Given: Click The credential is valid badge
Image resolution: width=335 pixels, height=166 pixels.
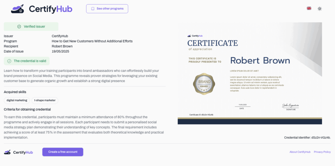Looking at the screenshot, I should click(27, 61).
